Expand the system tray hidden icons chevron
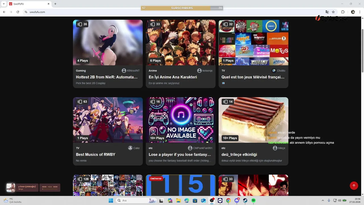Viewport: 364px width, 205px height. [323, 200]
